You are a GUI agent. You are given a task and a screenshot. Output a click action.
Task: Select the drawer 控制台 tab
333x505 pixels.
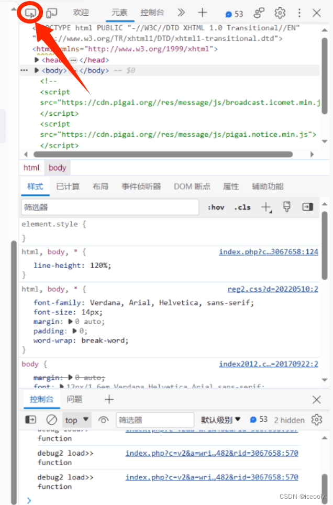[41, 399]
